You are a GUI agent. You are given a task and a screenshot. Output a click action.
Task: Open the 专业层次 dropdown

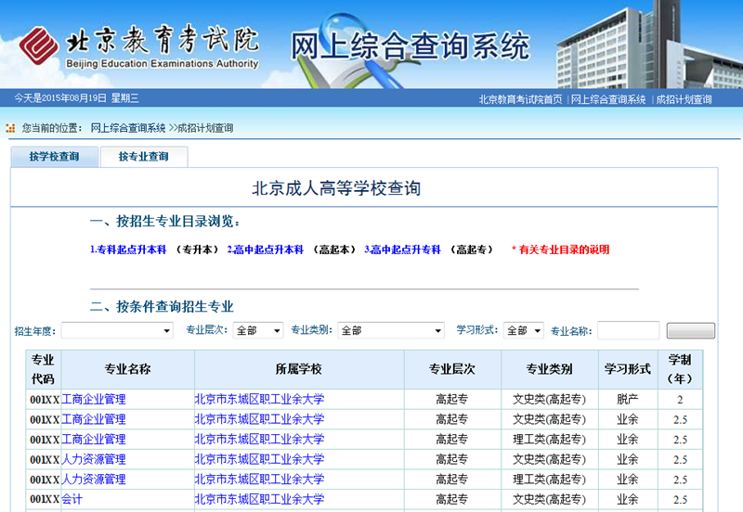258,330
